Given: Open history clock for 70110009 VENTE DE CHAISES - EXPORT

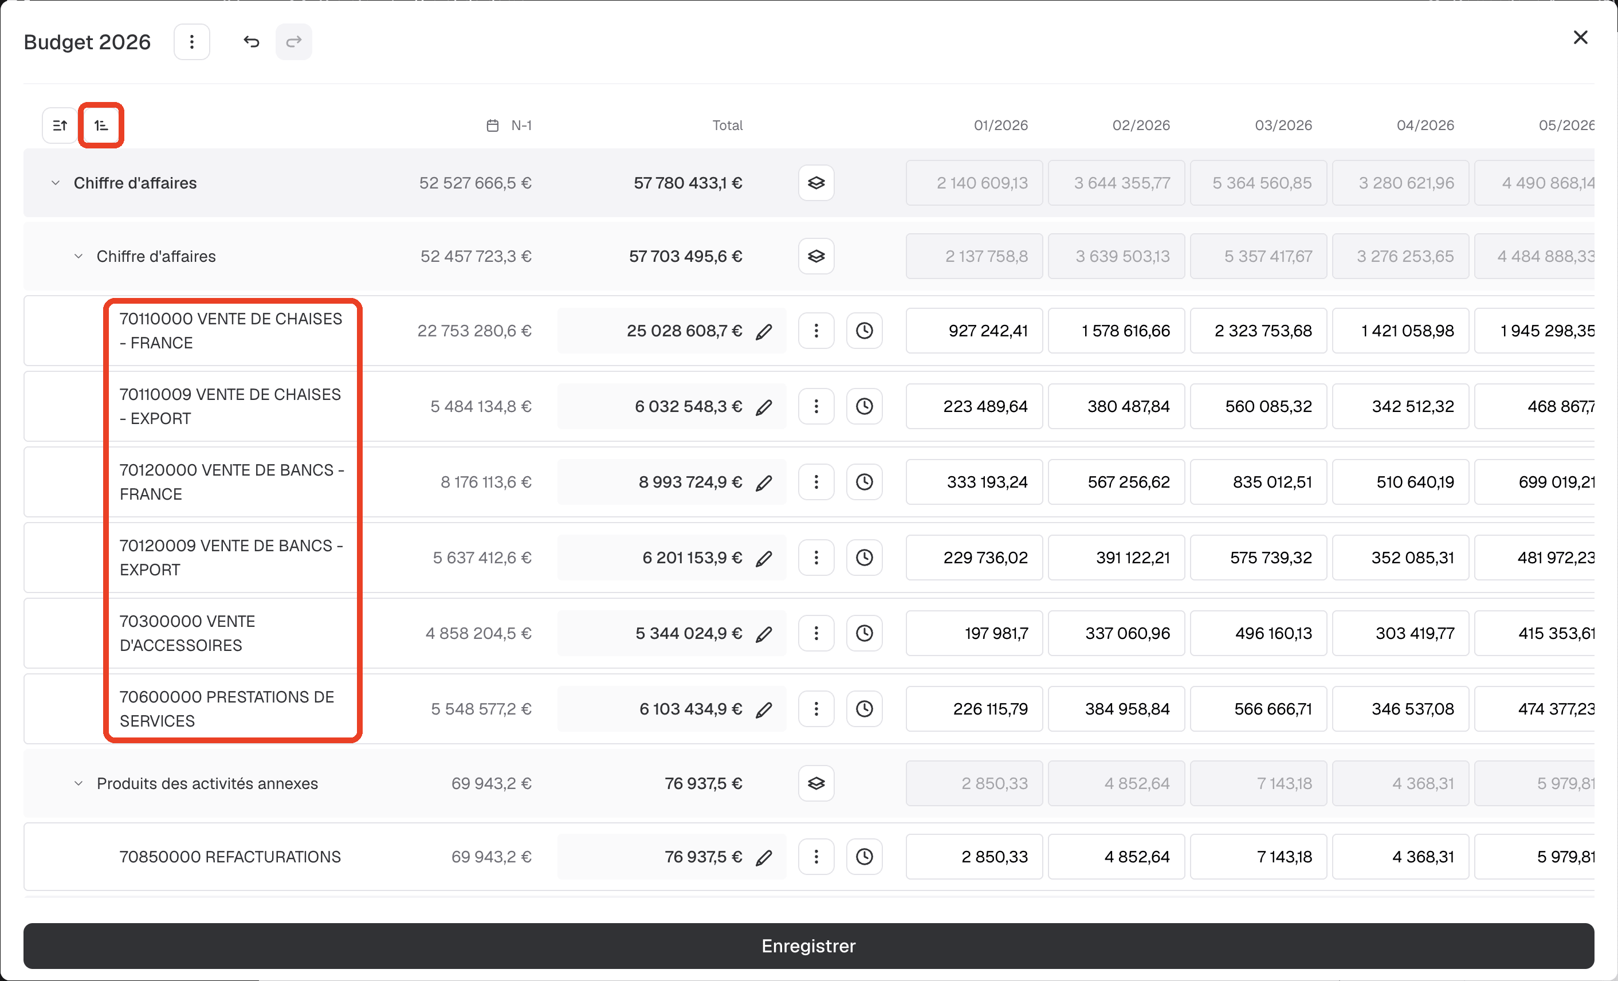Looking at the screenshot, I should click(864, 406).
